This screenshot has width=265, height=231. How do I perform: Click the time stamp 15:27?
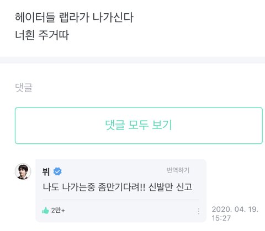click(x=221, y=218)
